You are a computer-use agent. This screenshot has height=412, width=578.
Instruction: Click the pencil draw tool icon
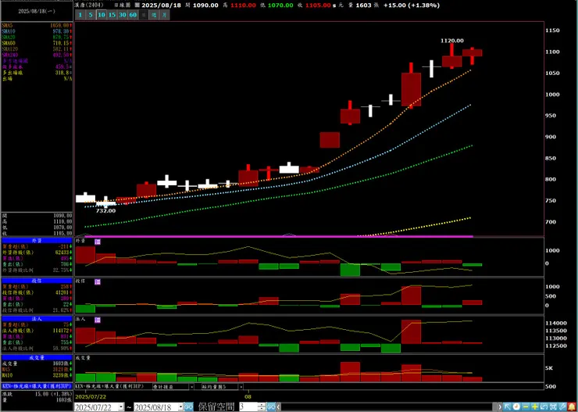(562, 407)
